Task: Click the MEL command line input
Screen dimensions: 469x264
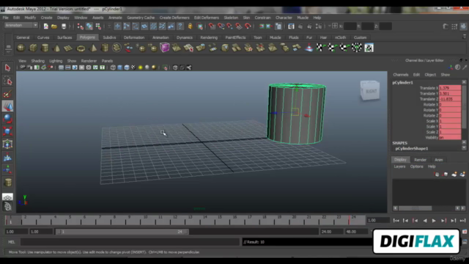Action: [x=130, y=242]
